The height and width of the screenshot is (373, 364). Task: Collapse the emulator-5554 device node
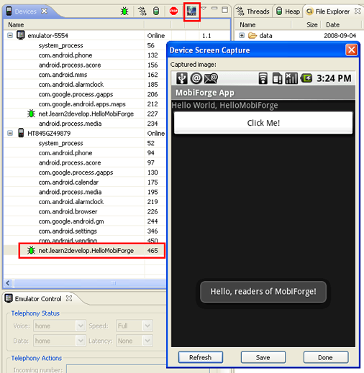(x=10, y=36)
